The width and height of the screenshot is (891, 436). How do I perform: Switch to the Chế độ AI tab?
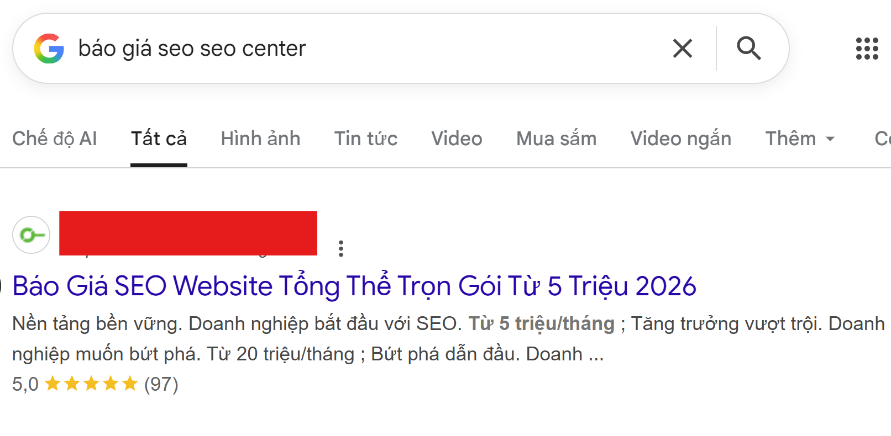[x=55, y=139]
